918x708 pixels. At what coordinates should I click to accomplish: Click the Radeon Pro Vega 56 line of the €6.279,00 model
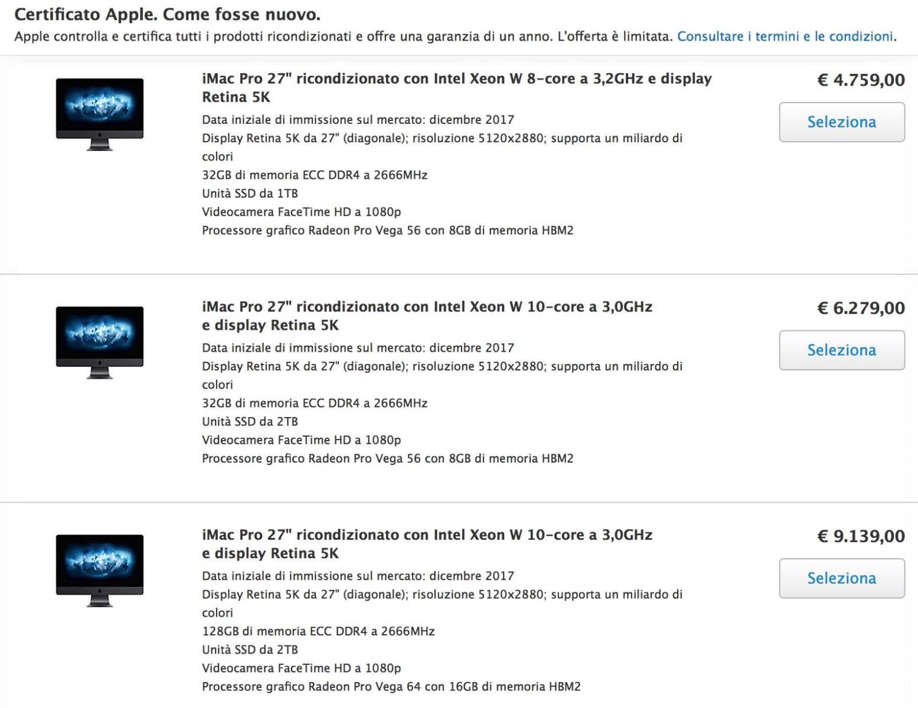[387, 458]
